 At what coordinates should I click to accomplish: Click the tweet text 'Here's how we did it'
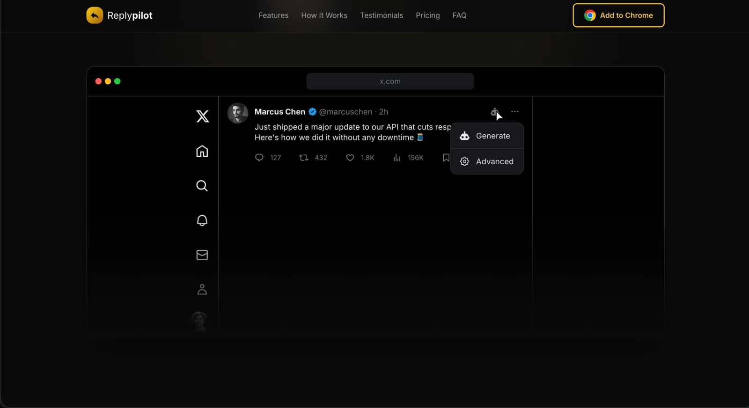288,138
